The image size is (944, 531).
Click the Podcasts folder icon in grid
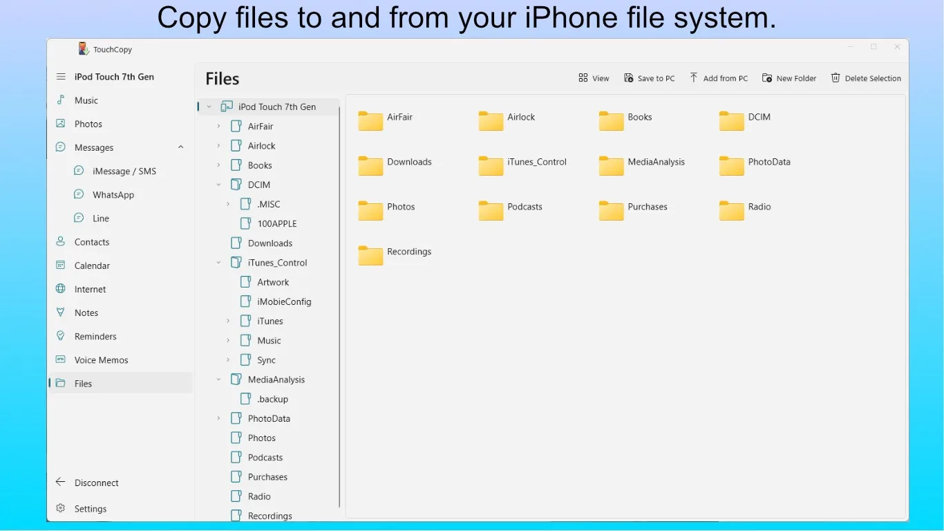pyautogui.click(x=491, y=211)
